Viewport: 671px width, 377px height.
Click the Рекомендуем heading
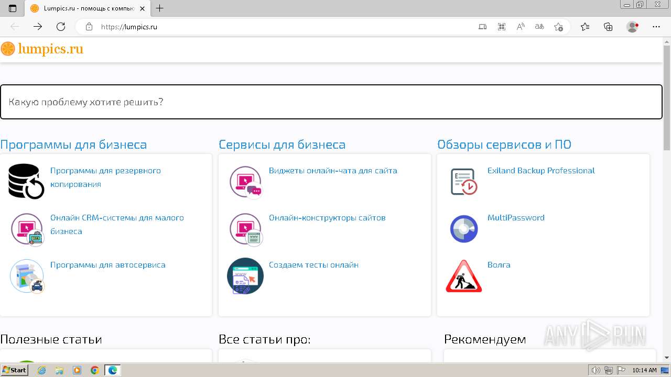pos(485,339)
